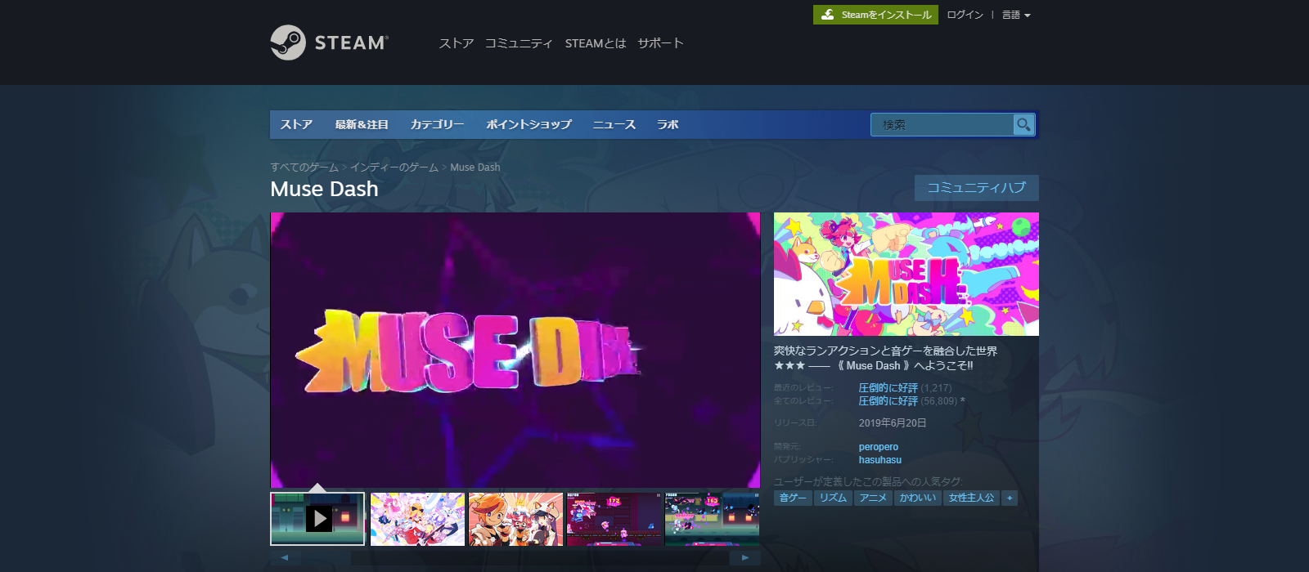Click the コミュニティハブ button

(976, 188)
